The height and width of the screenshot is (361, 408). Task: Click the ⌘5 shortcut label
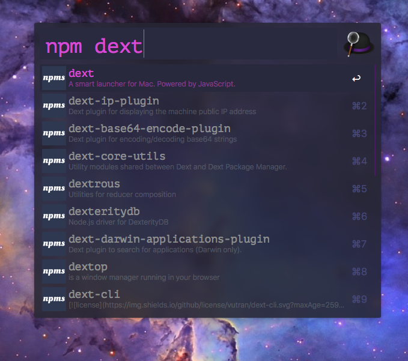point(359,189)
